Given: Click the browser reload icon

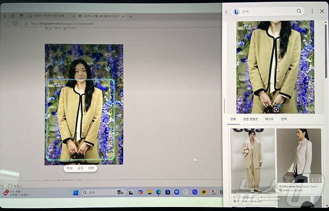Looking at the screenshot, I should [15, 23].
